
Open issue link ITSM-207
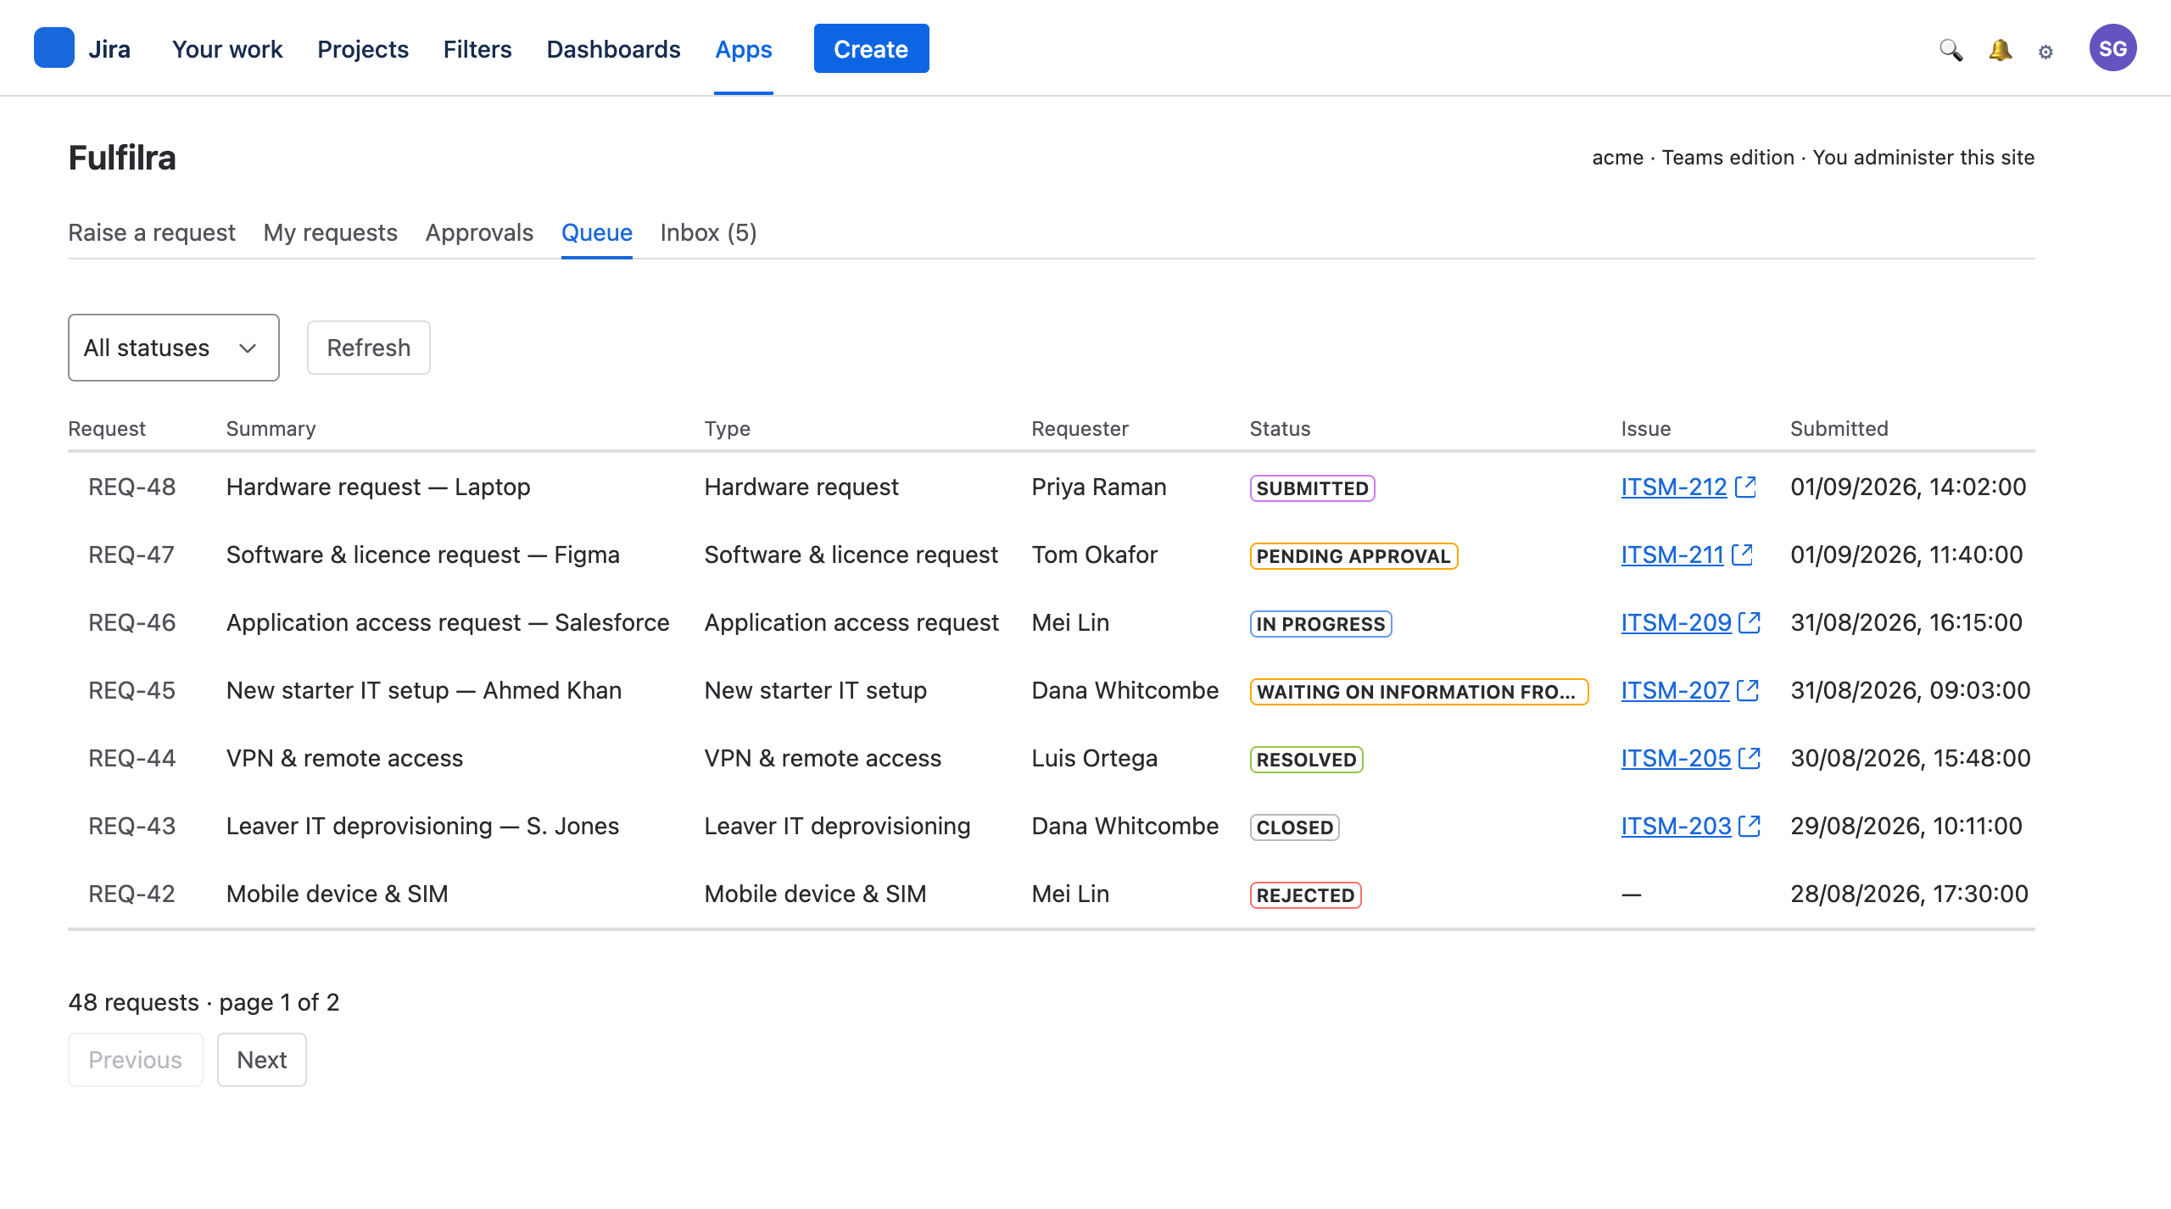pyautogui.click(x=1675, y=690)
